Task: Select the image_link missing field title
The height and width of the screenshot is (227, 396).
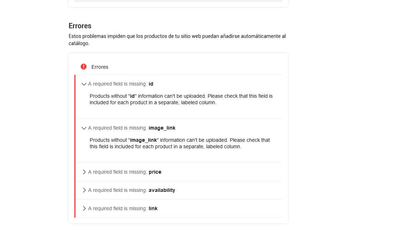Action: [x=132, y=128]
